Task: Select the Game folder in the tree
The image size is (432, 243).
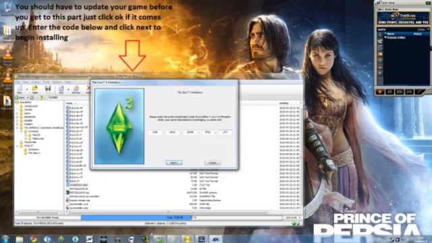Action: pos(26,113)
